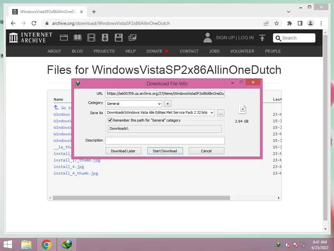Click the Upload arrow icon
This screenshot has width=334, height=251.
click(262, 38)
